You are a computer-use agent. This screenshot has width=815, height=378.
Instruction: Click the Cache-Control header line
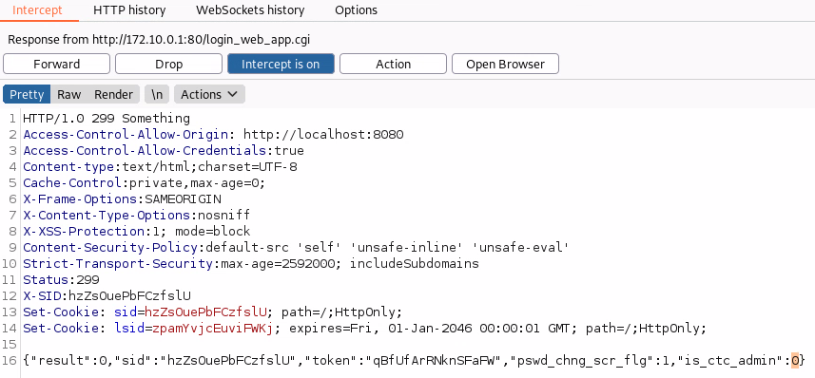pyautogui.click(x=144, y=182)
